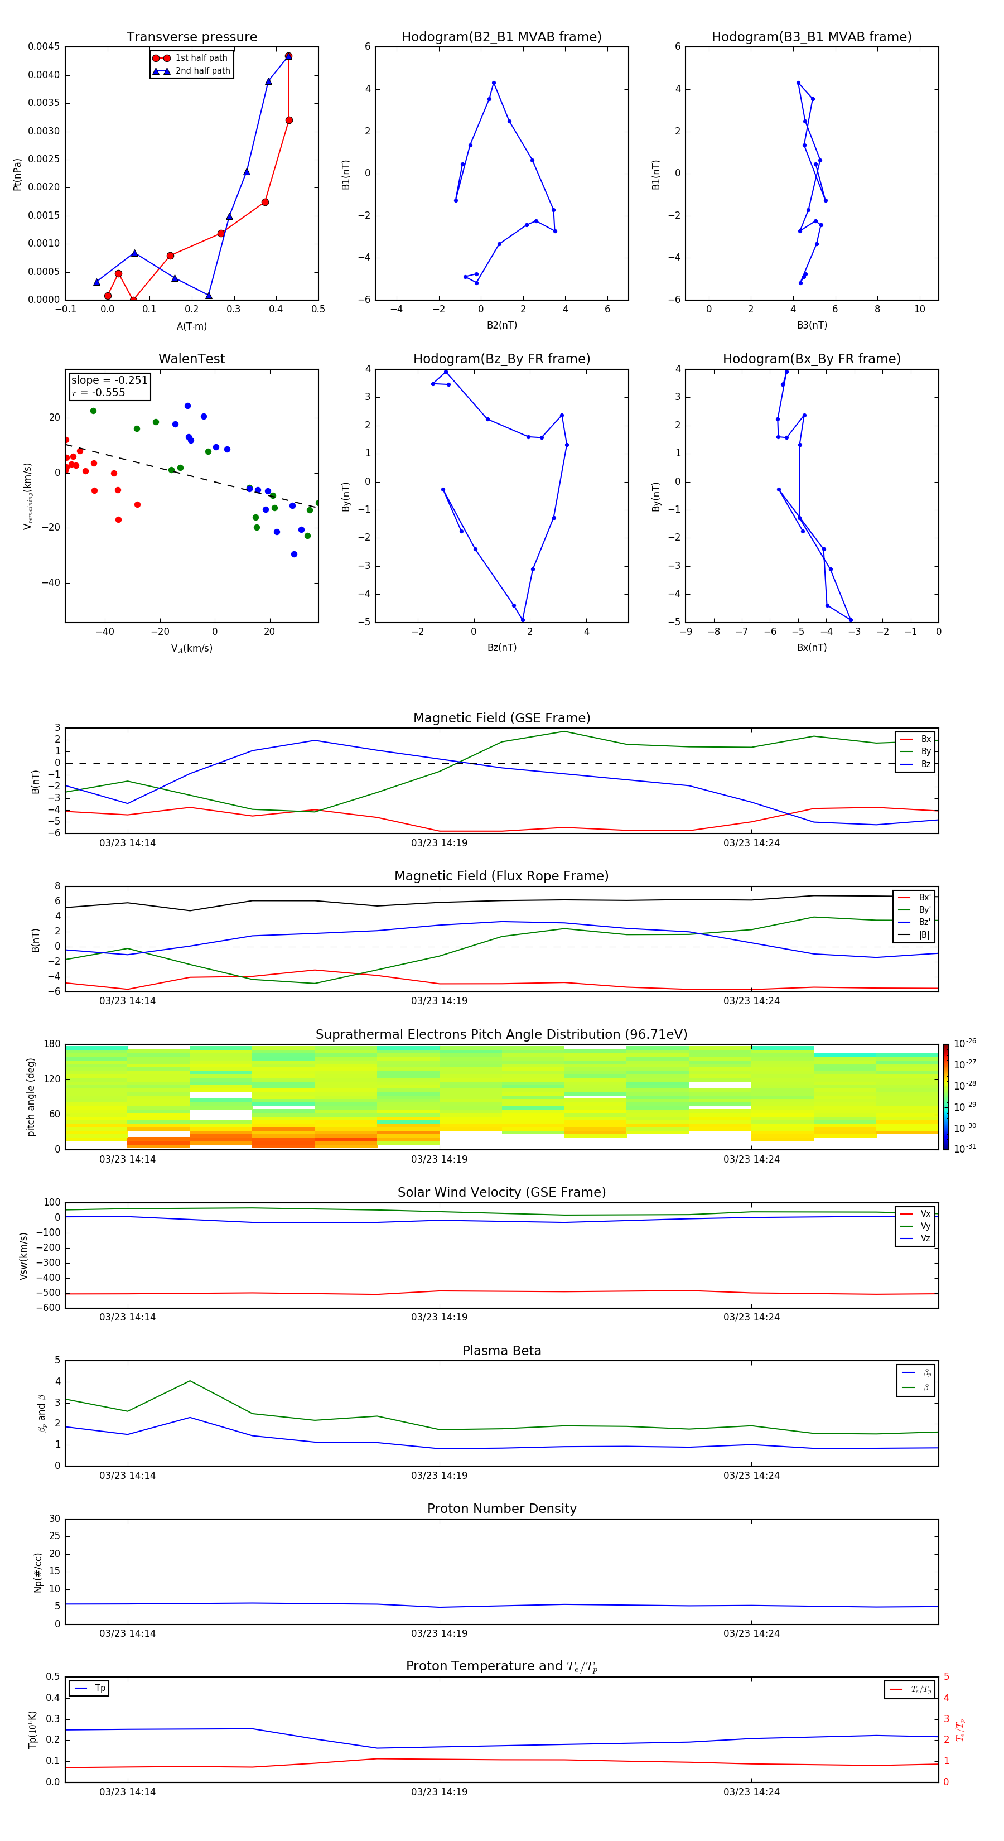The image size is (1004, 1841).
Task: Click 'Np(#/cc)' axis label
Action: [38, 1572]
